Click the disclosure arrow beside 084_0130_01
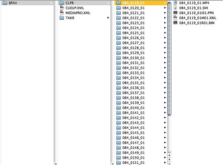The height and width of the screenshot is (165, 223). click(165, 58)
